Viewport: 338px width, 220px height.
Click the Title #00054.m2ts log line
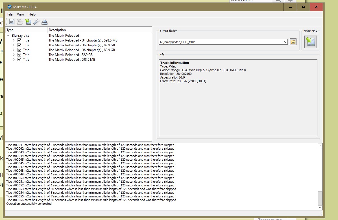click(90, 193)
